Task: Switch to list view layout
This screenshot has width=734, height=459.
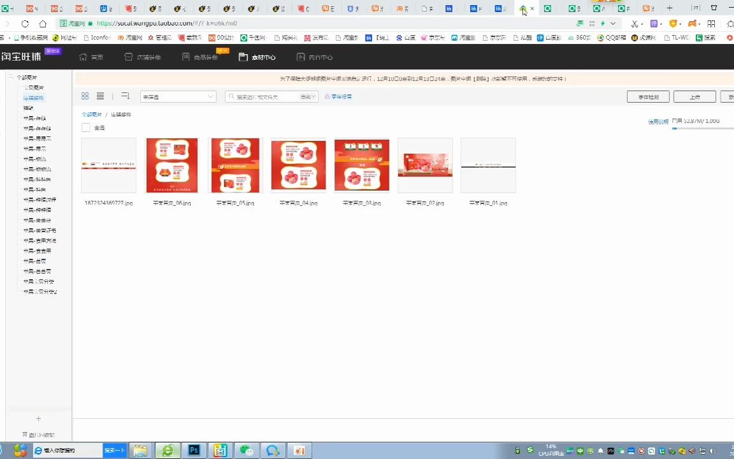Action: [100, 96]
